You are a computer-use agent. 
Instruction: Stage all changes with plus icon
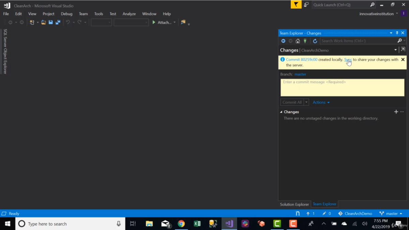396,112
